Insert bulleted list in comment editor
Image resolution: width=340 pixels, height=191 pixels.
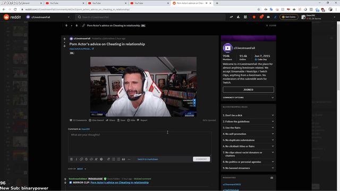(113, 159)
